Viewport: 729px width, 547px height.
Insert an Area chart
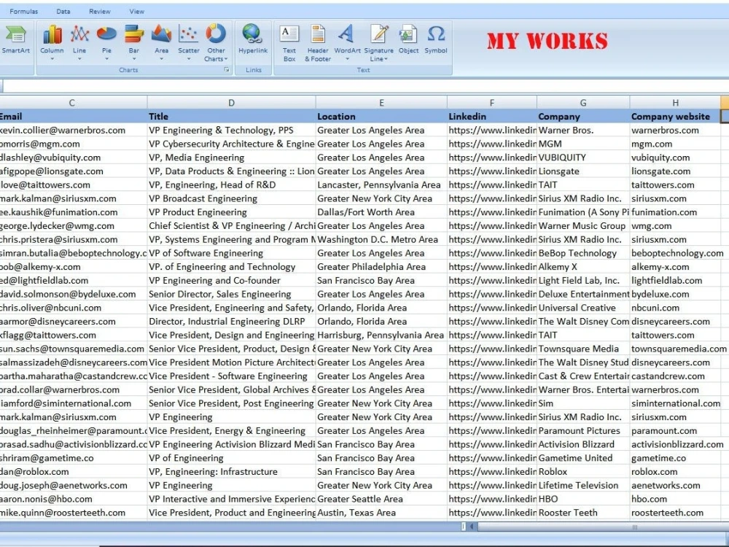[x=161, y=40]
